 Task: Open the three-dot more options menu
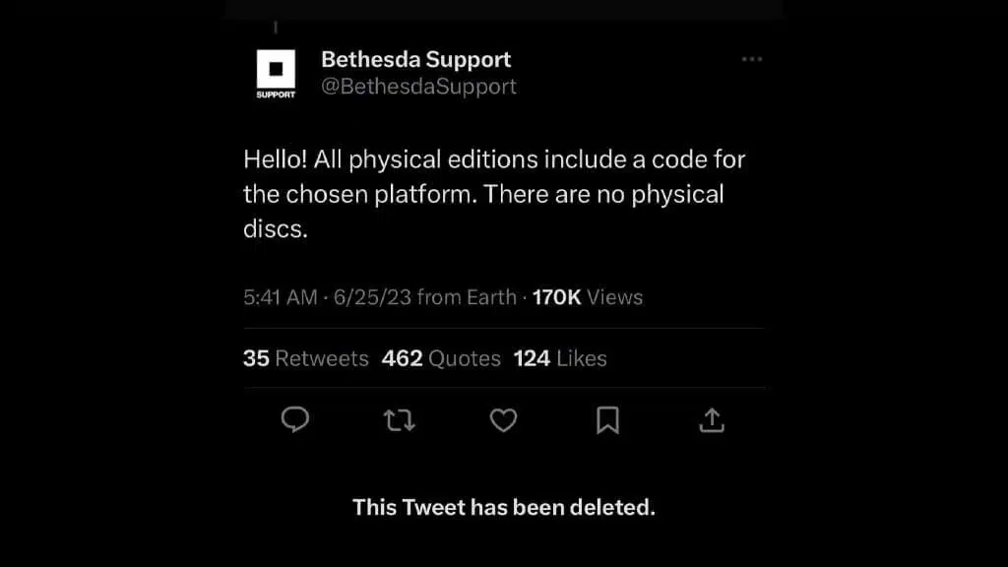752,59
